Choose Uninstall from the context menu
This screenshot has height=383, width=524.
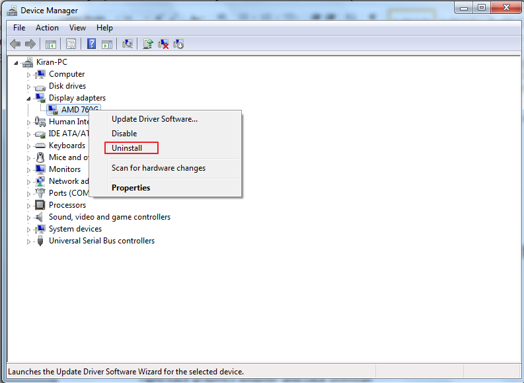point(127,148)
